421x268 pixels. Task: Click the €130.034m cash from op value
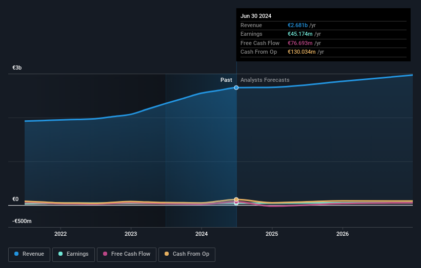[302, 52]
